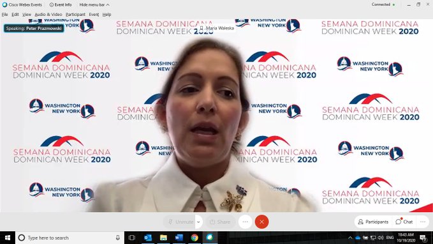This screenshot has width=433, height=244.
Task: Click the Cisco Webex Events title icon
Action: pyautogui.click(x=4, y=4)
